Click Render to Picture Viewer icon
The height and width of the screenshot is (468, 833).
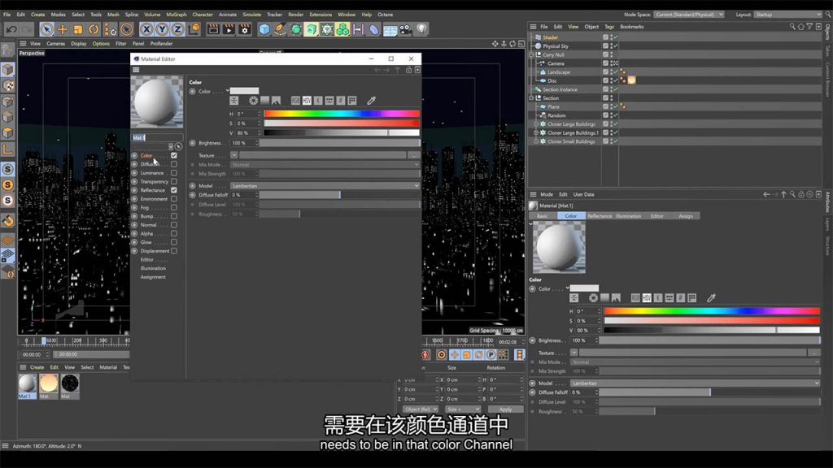(x=229, y=29)
